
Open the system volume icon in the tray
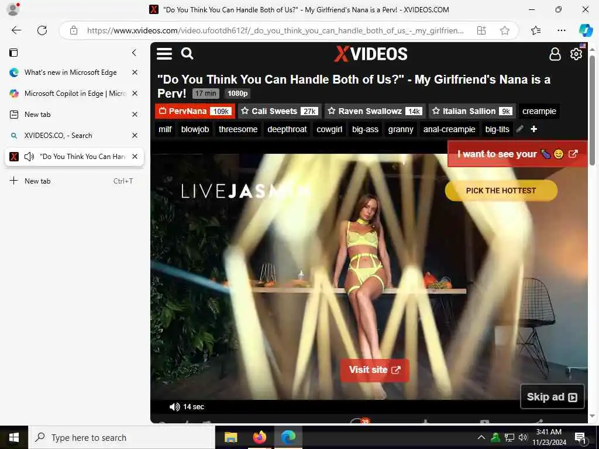point(522,437)
